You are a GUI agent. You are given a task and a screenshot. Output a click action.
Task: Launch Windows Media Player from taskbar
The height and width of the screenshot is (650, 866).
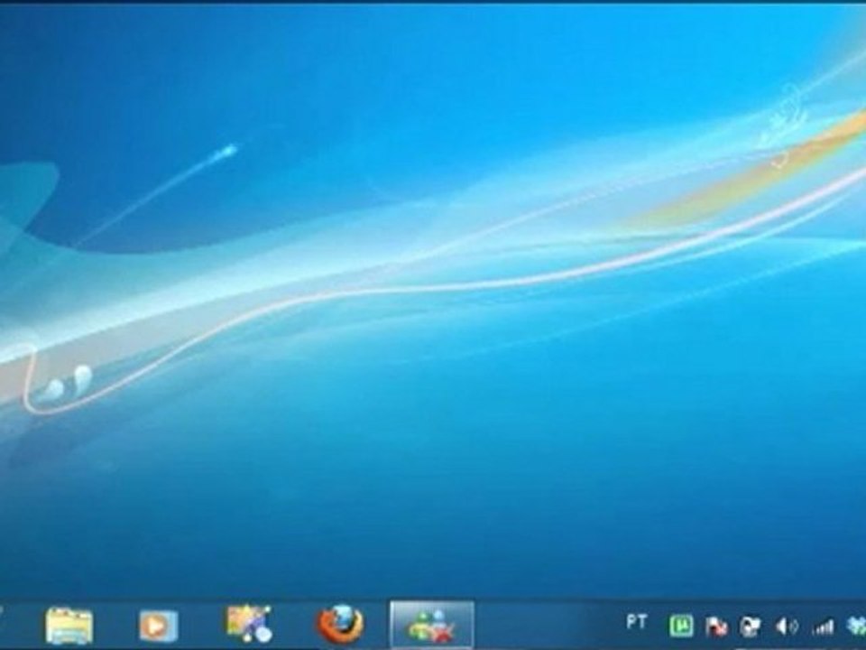click(159, 626)
